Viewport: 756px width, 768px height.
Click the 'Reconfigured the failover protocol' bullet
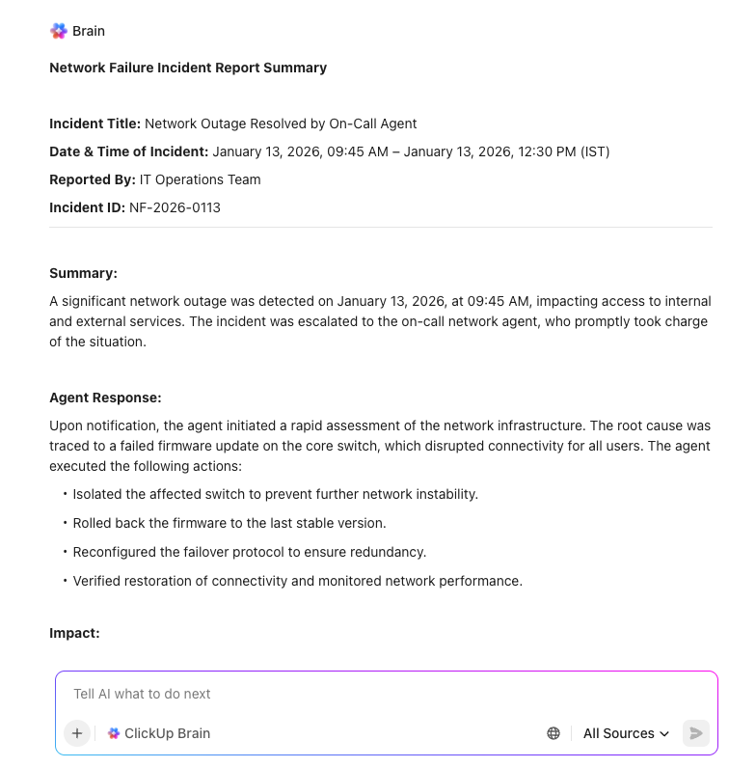click(x=249, y=552)
